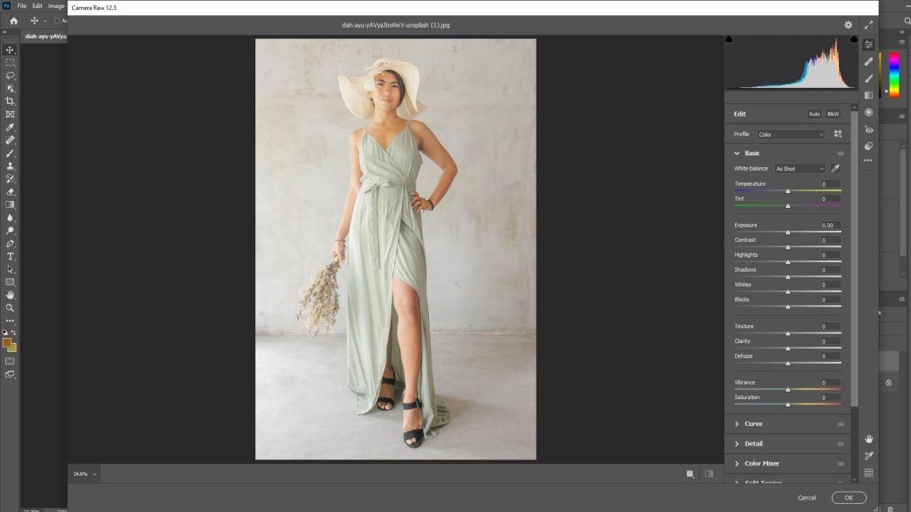Select the Red Eye tool in Camera Raw
Screen dimensions: 911x512
[868, 130]
